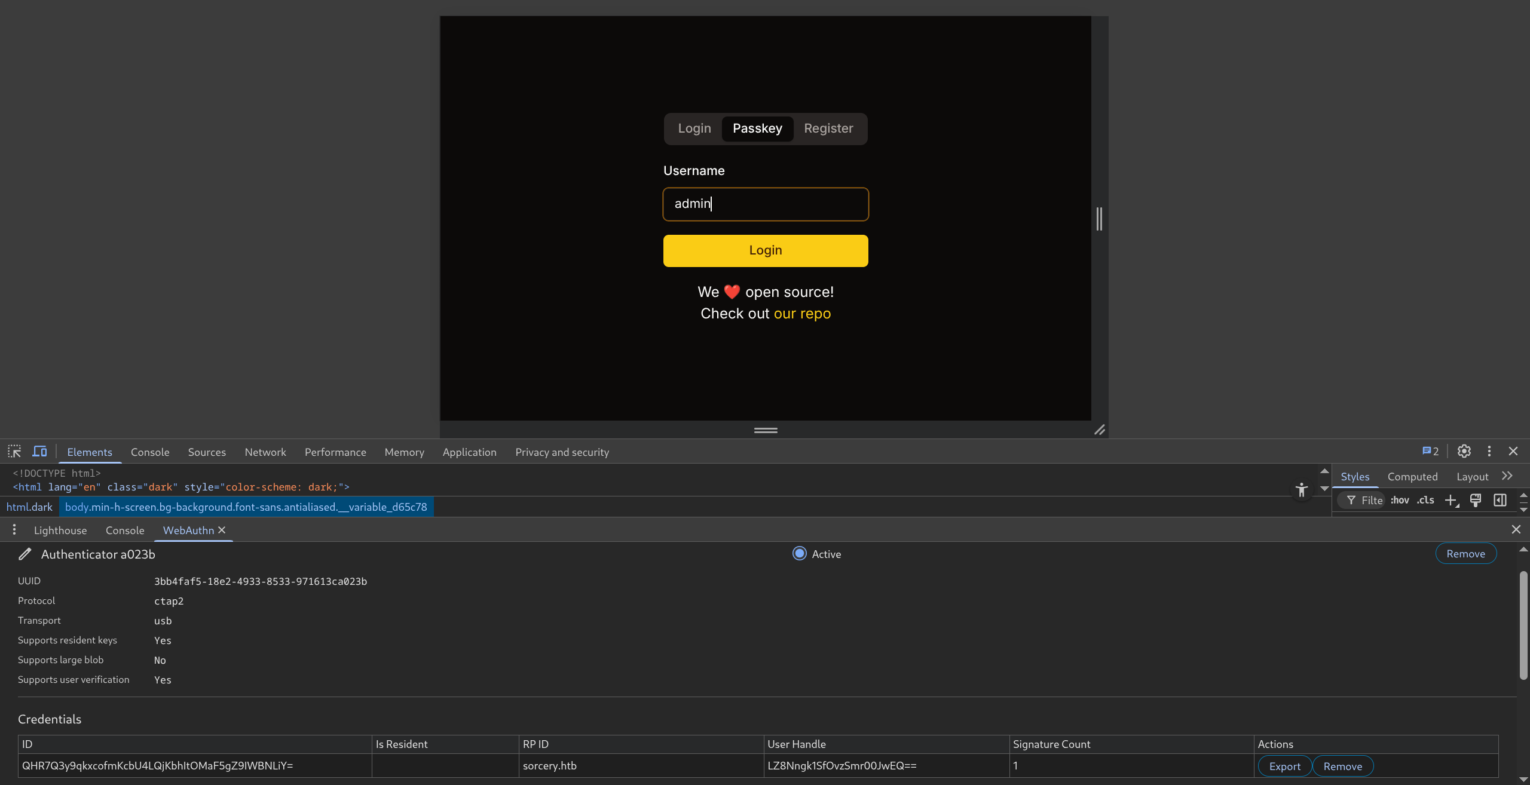Close the WebAuthn drawer tab
This screenshot has height=785, width=1530.
(x=222, y=530)
